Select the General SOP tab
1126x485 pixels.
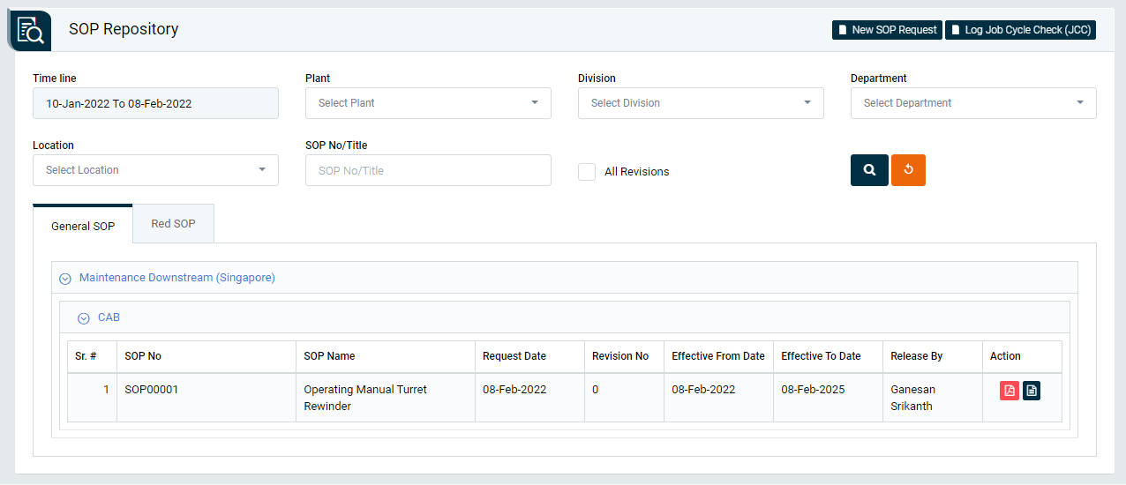tap(83, 225)
